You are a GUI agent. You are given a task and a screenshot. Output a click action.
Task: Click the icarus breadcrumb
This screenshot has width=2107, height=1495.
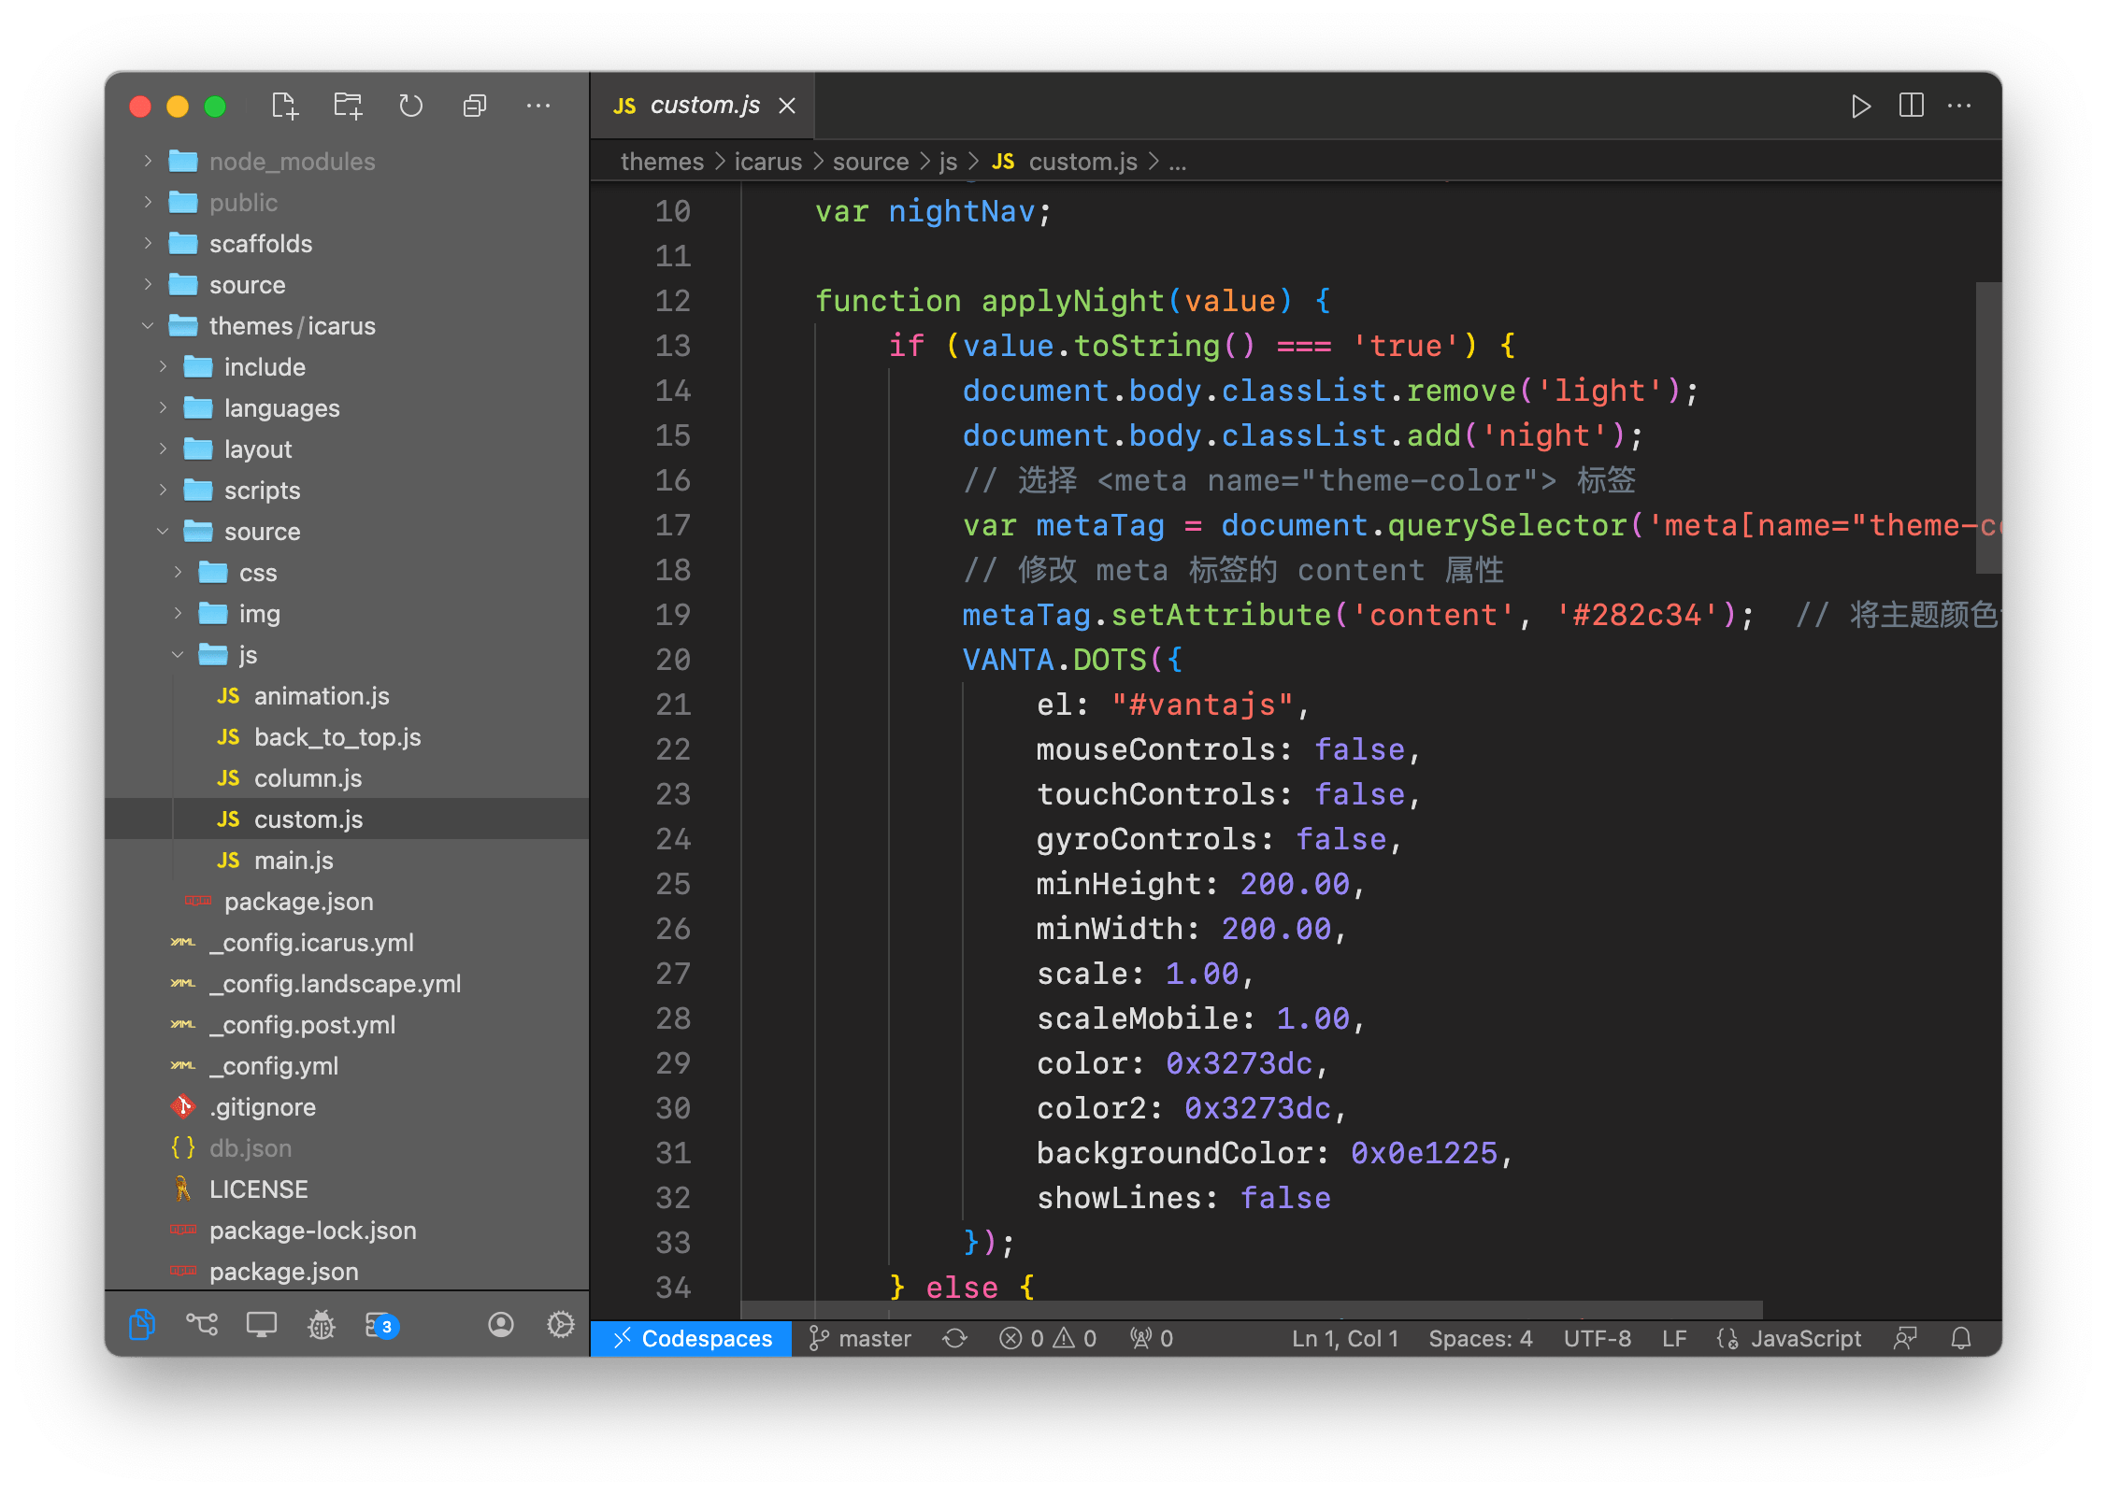point(767,162)
